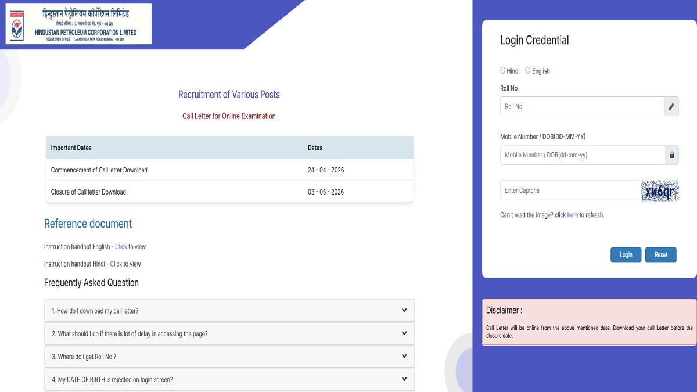Focus the Mobile Number / DOB input field
Screen dimensions: 697x392
[581, 155]
